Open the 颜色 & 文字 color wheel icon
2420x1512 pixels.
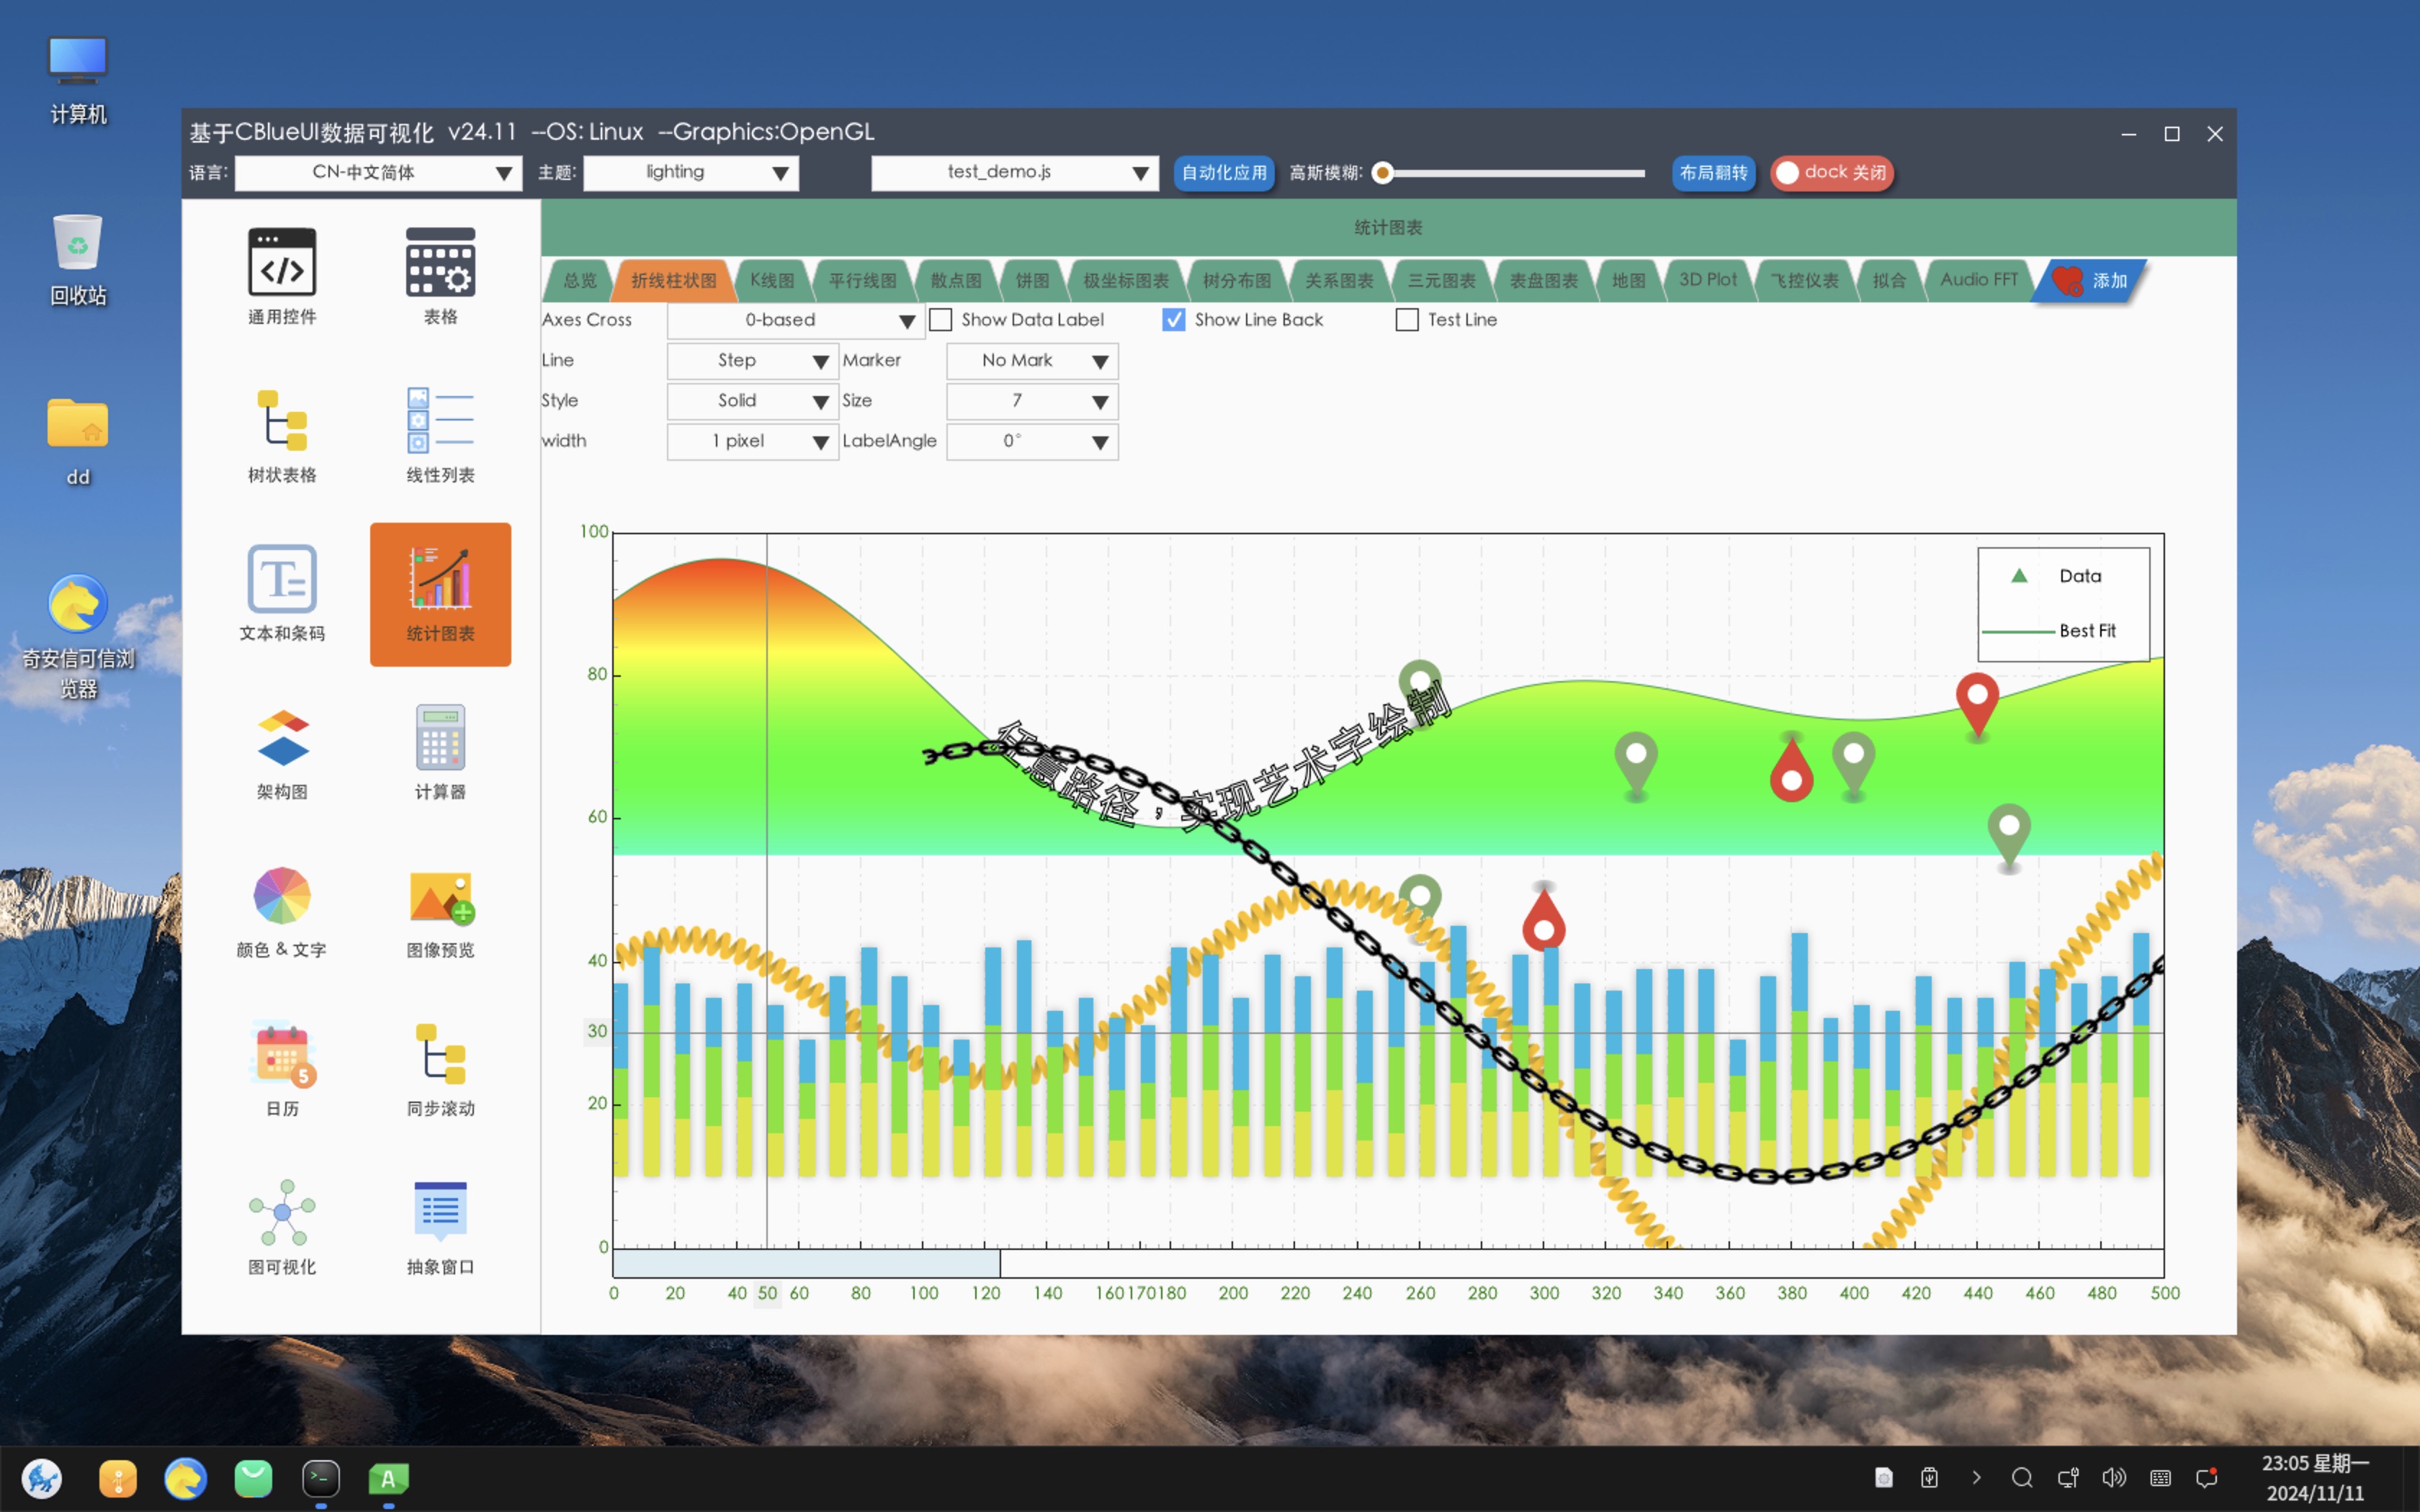282,911
